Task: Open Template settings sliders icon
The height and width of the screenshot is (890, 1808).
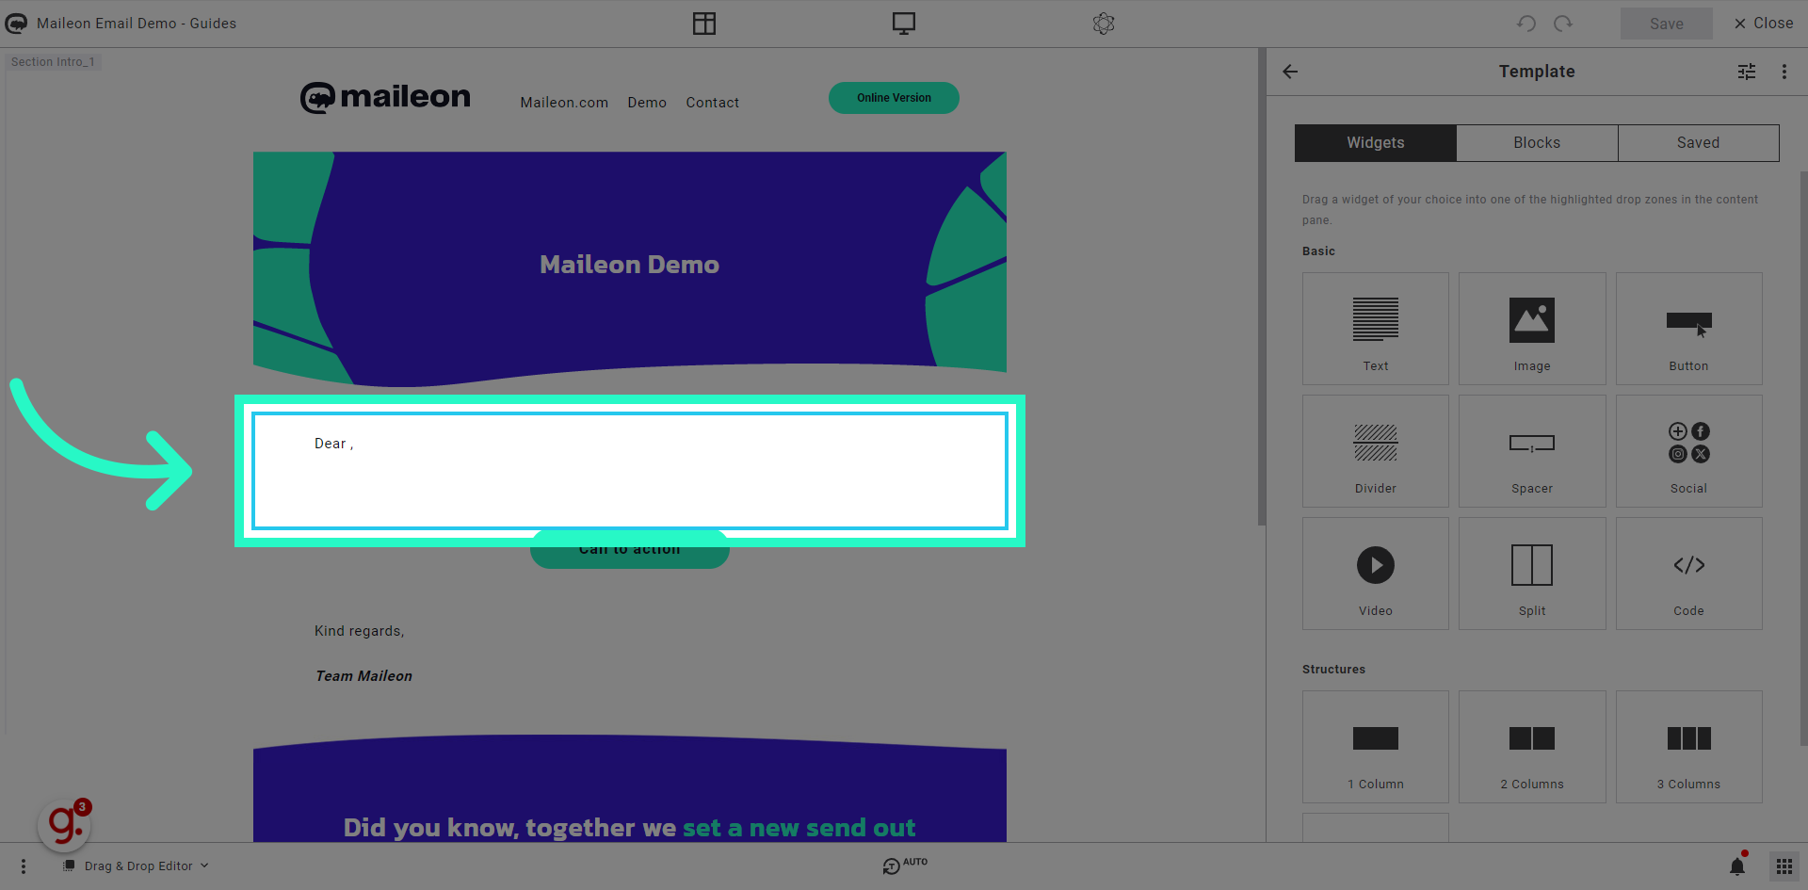Action: coord(1747,72)
